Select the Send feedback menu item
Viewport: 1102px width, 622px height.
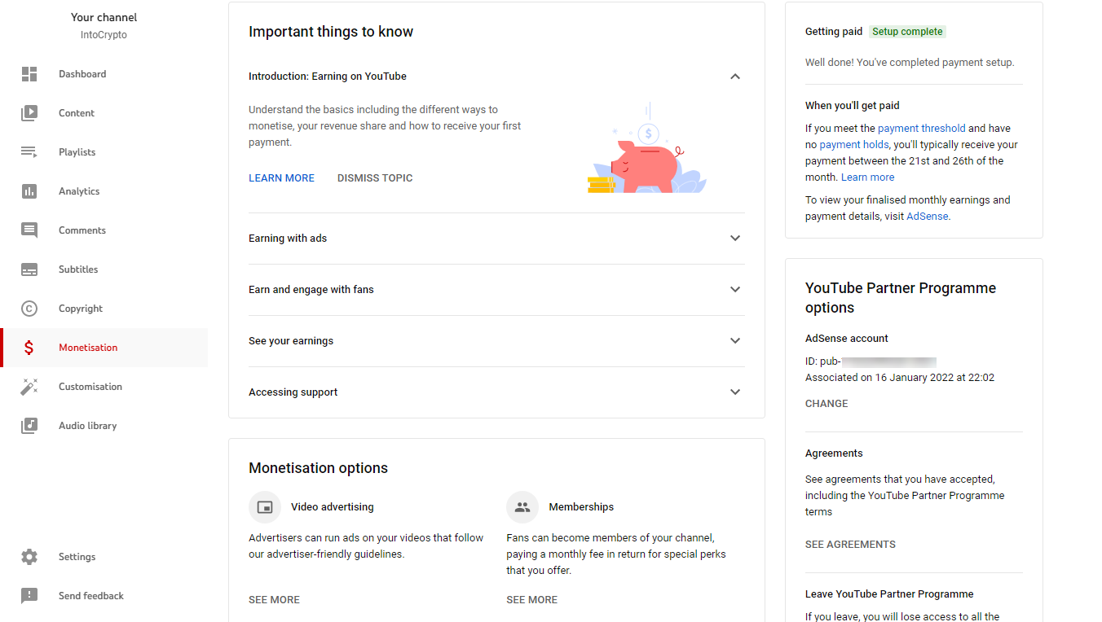click(x=104, y=596)
